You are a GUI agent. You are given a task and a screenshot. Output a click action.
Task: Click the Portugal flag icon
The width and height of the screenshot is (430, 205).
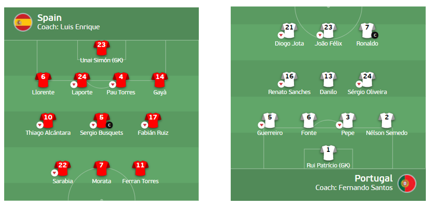pos(407,183)
